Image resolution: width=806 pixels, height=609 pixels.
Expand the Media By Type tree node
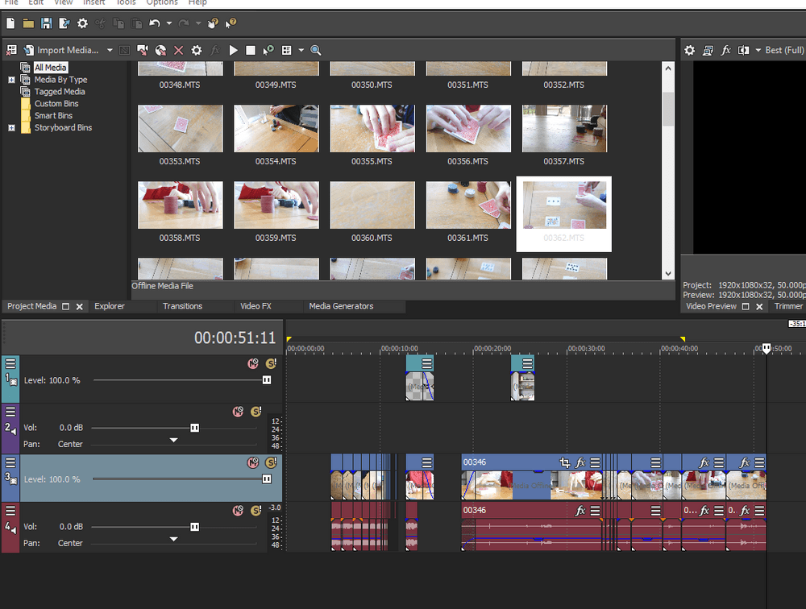11,80
